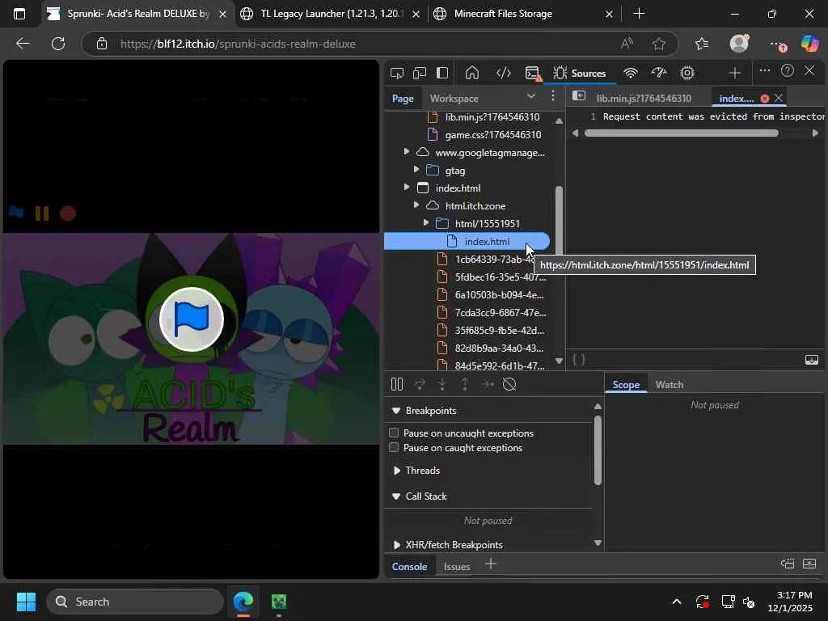Click Step over next function call
This screenshot has height=621, width=828.
(x=420, y=384)
